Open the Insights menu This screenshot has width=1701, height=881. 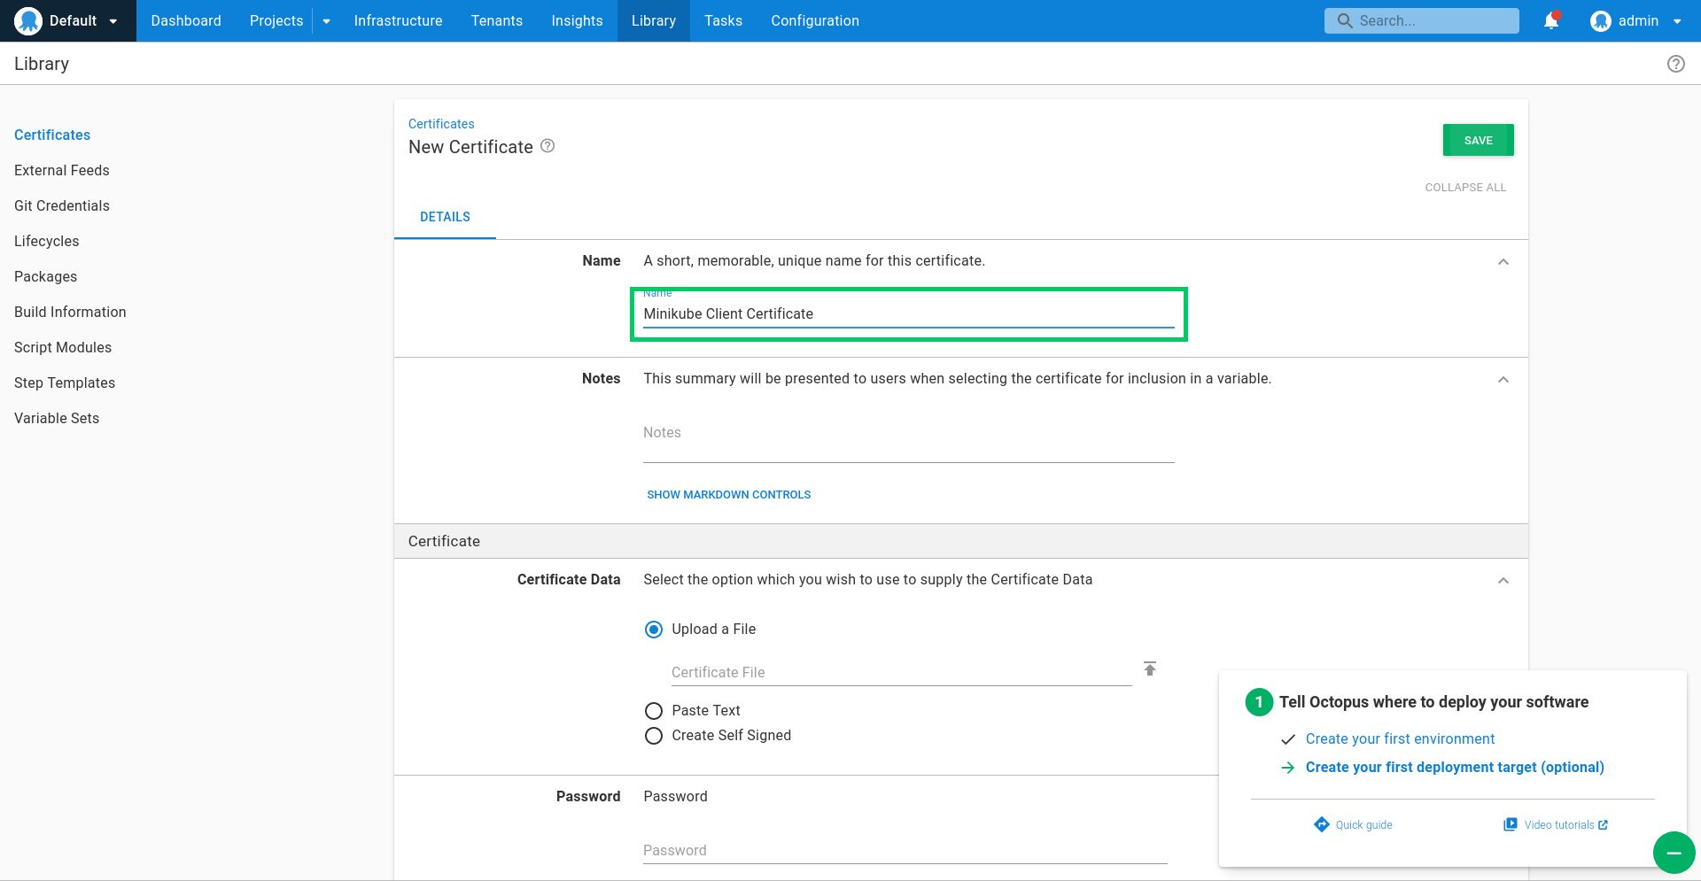coord(577,20)
